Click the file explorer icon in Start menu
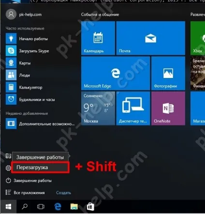The width and height of the screenshot is (205, 214). pyautogui.click(x=8, y=156)
